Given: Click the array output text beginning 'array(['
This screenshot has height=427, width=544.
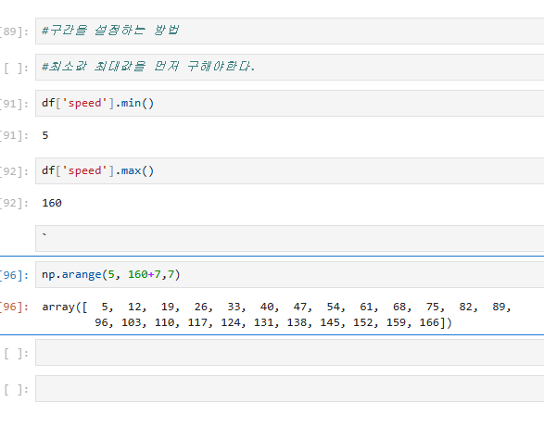Looking at the screenshot, I should pyautogui.click(x=276, y=315).
